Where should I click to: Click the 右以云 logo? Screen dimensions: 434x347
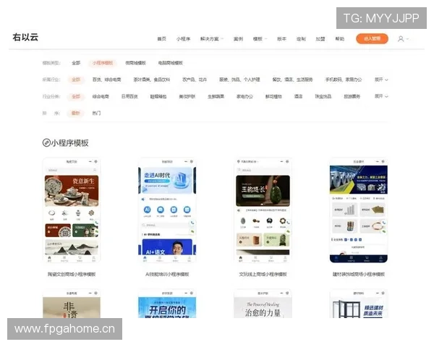coord(25,37)
